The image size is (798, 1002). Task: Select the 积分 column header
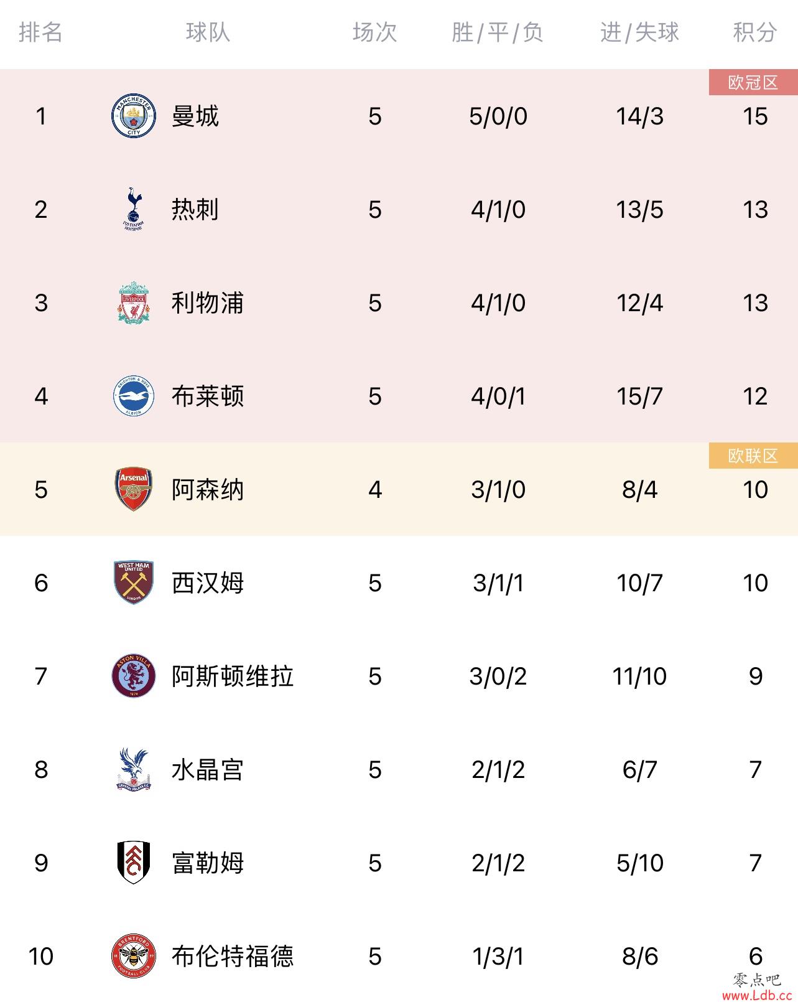(x=755, y=32)
